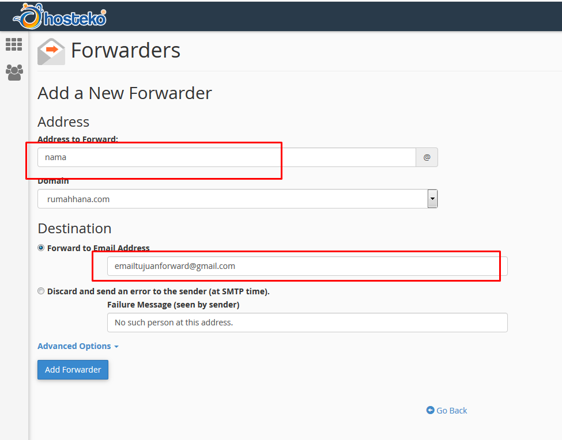Image resolution: width=562 pixels, height=440 pixels.
Task: Click the Forwarders envelope icon
Action: [x=51, y=52]
